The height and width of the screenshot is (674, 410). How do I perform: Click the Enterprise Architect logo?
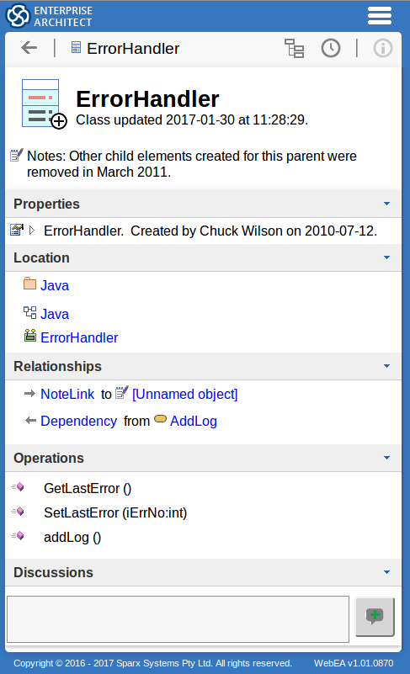pyautogui.click(x=49, y=16)
